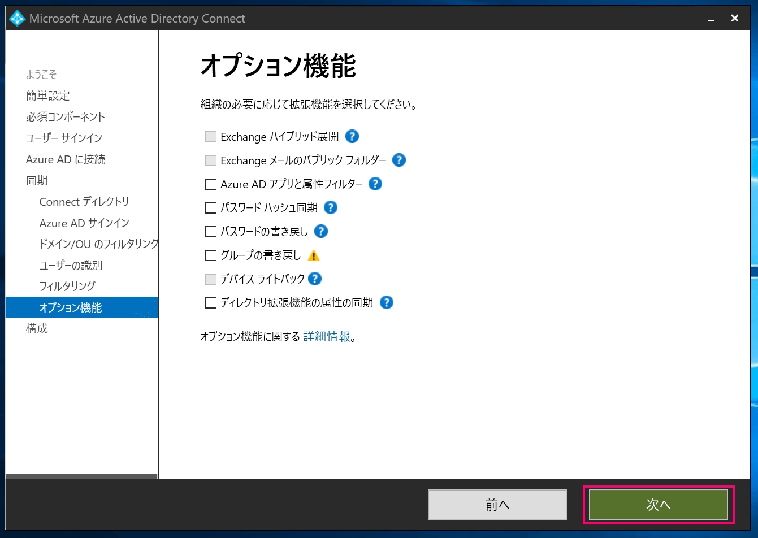Screen dimensions: 758x538
Task: Click warning icon beside グループの書き戻し
Action: [x=314, y=255]
